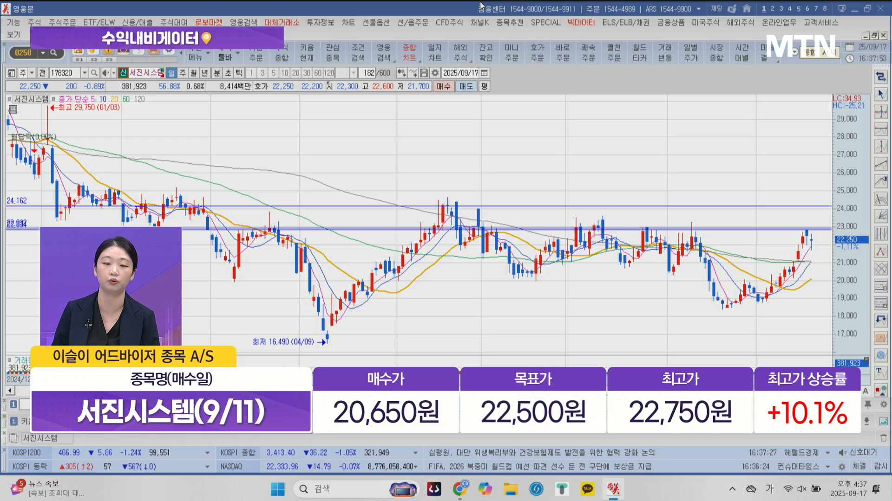The image size is (892, 501).
Task: Click the screen-number search magnifier
Action: pyautogui.click(x=53, y=53)
